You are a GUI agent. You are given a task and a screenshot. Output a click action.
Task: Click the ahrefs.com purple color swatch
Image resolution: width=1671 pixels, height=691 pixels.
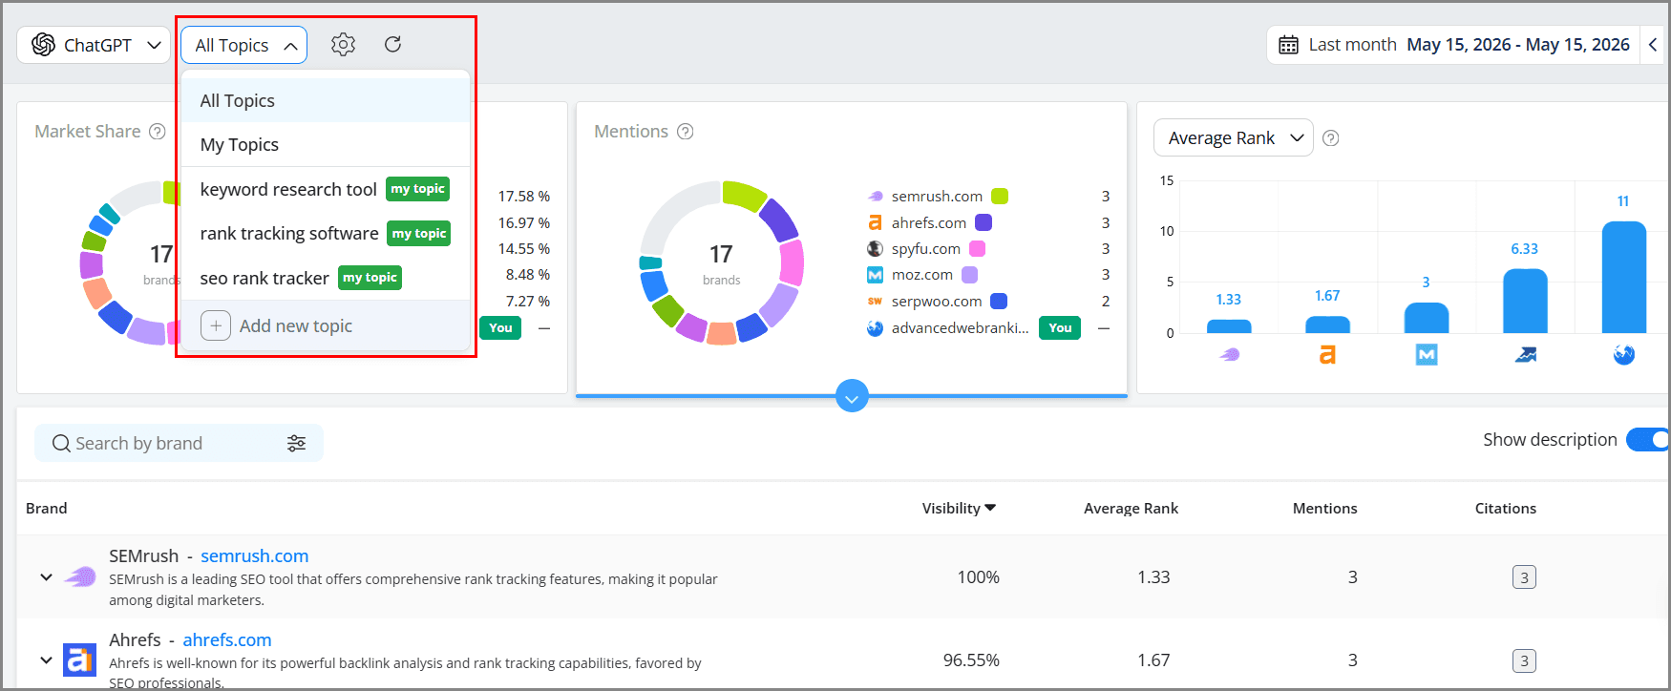click(x=984, y=222)
